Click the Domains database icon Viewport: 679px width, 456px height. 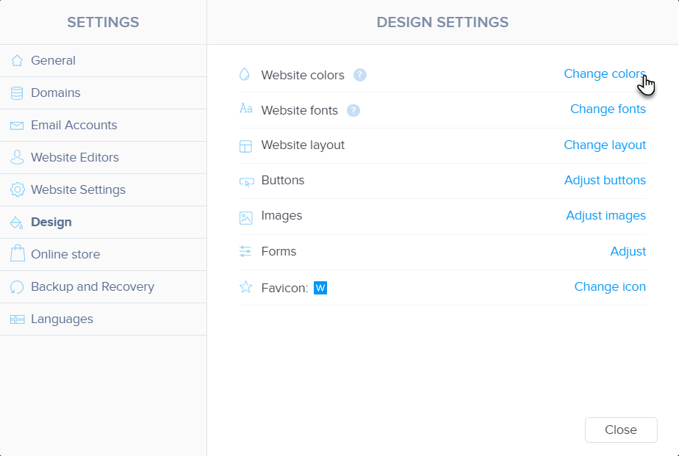(x=17, y=93)
